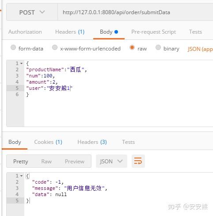Open the response Headers (3) tab
213x216 pixels.
(x=92, y=142)
